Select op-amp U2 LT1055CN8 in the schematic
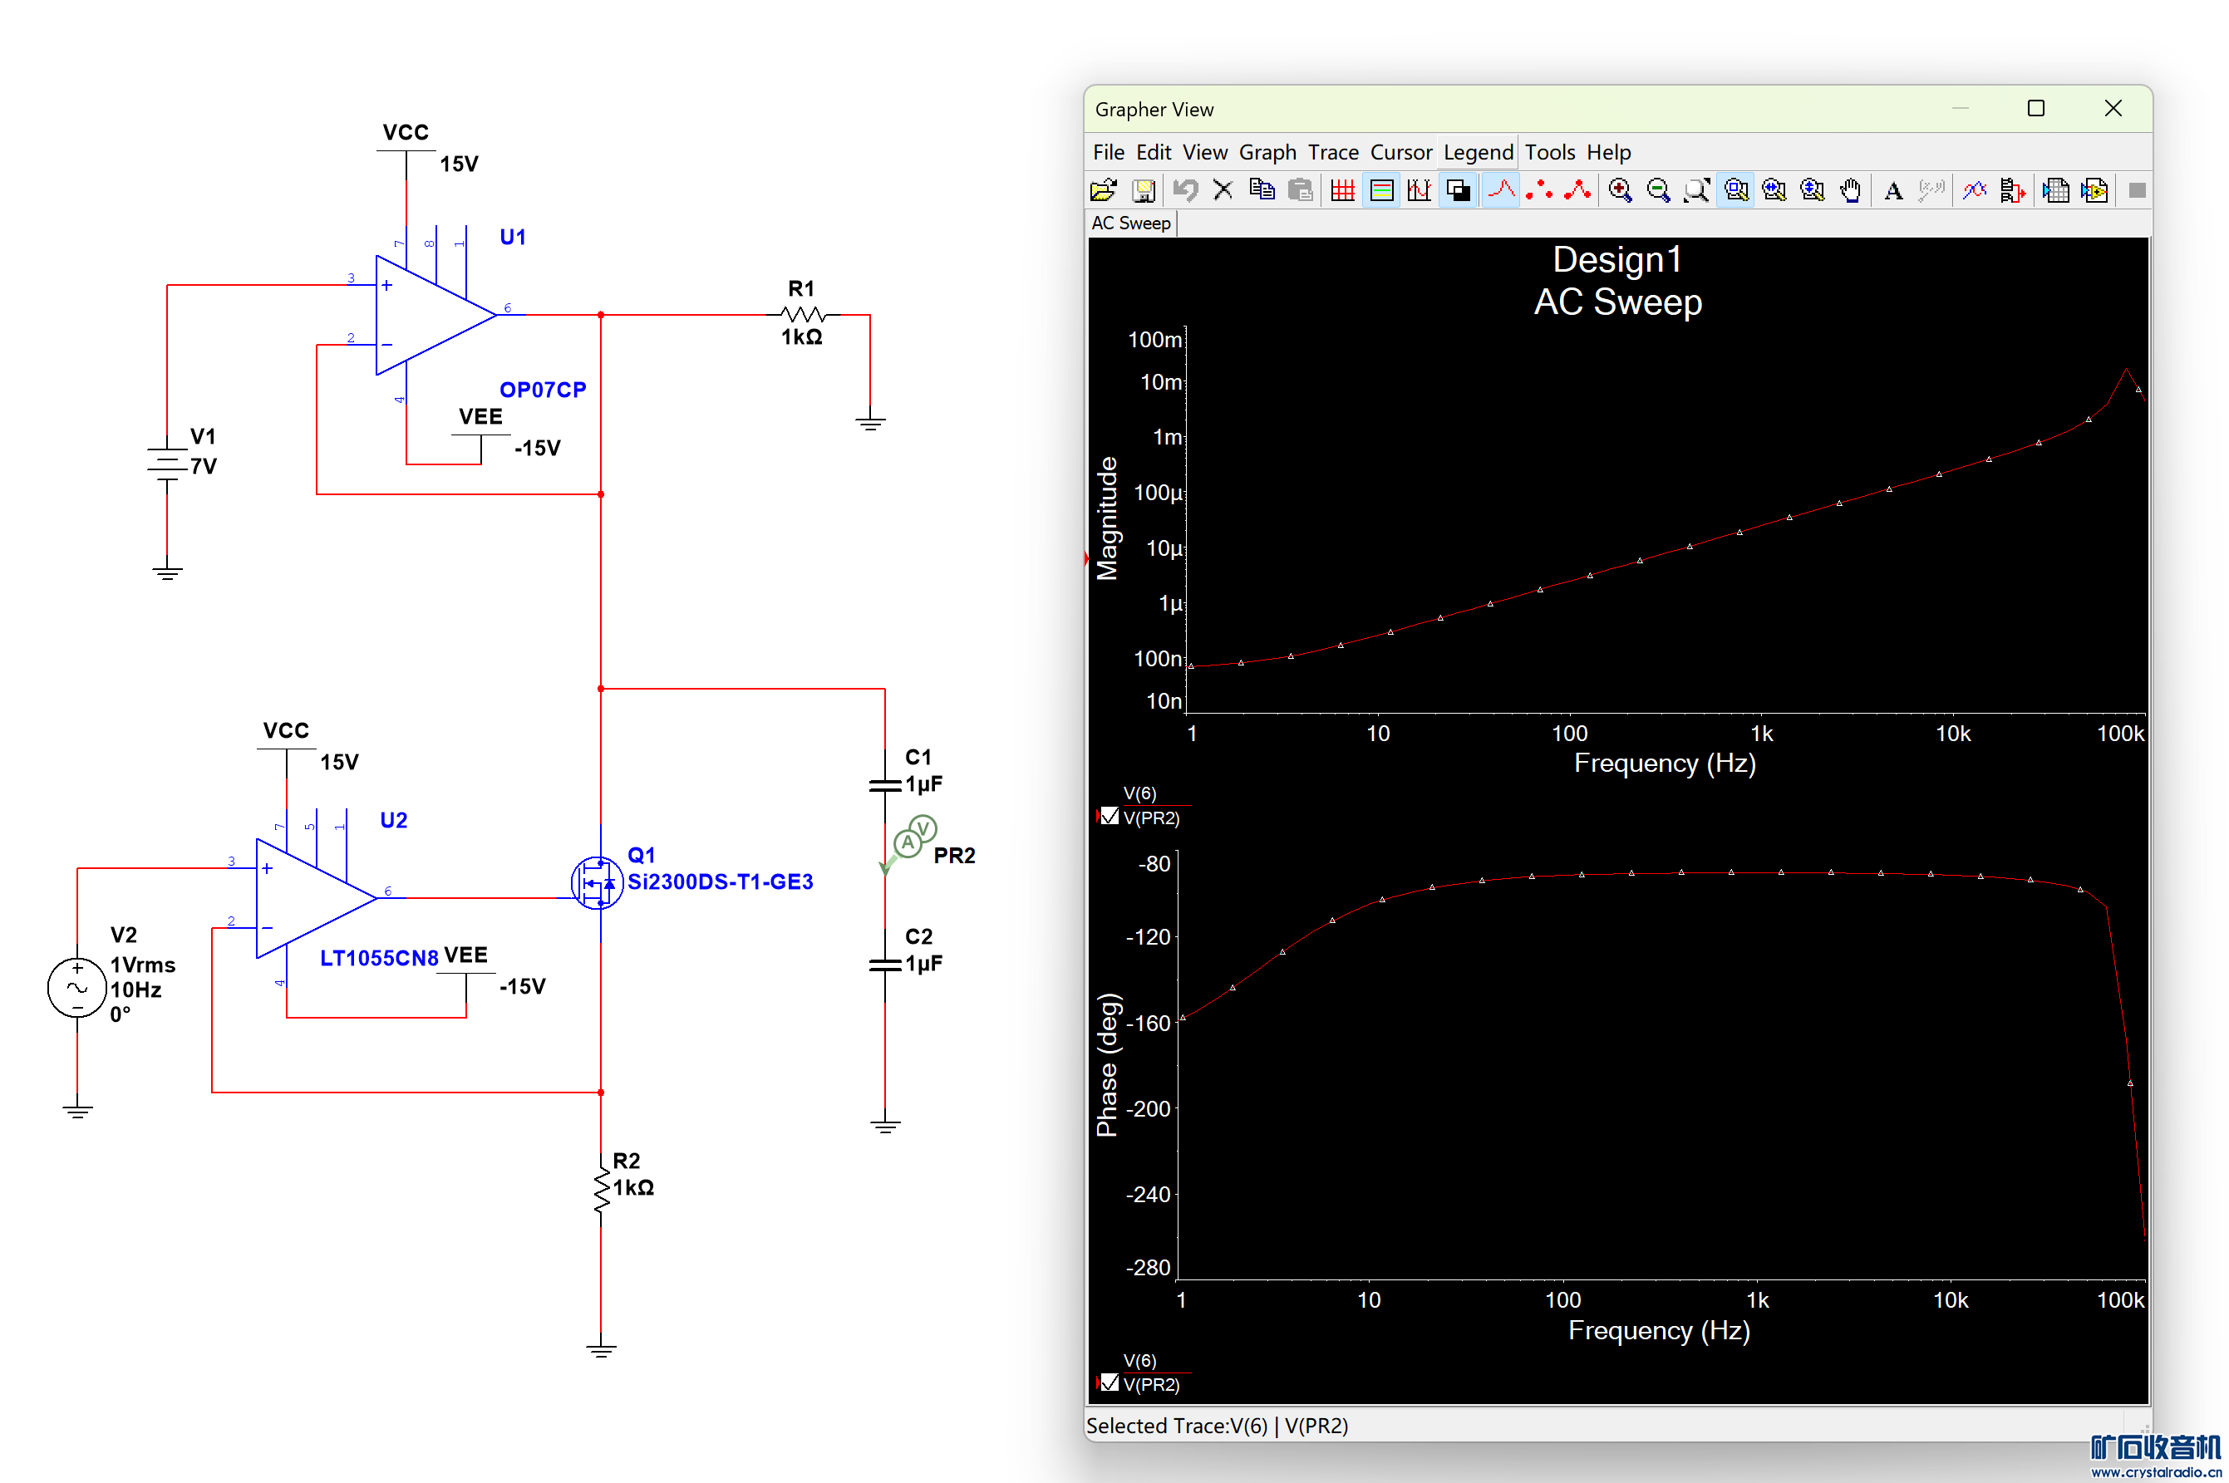This screenshot has height=1483, width=2229. pos(316,898)
